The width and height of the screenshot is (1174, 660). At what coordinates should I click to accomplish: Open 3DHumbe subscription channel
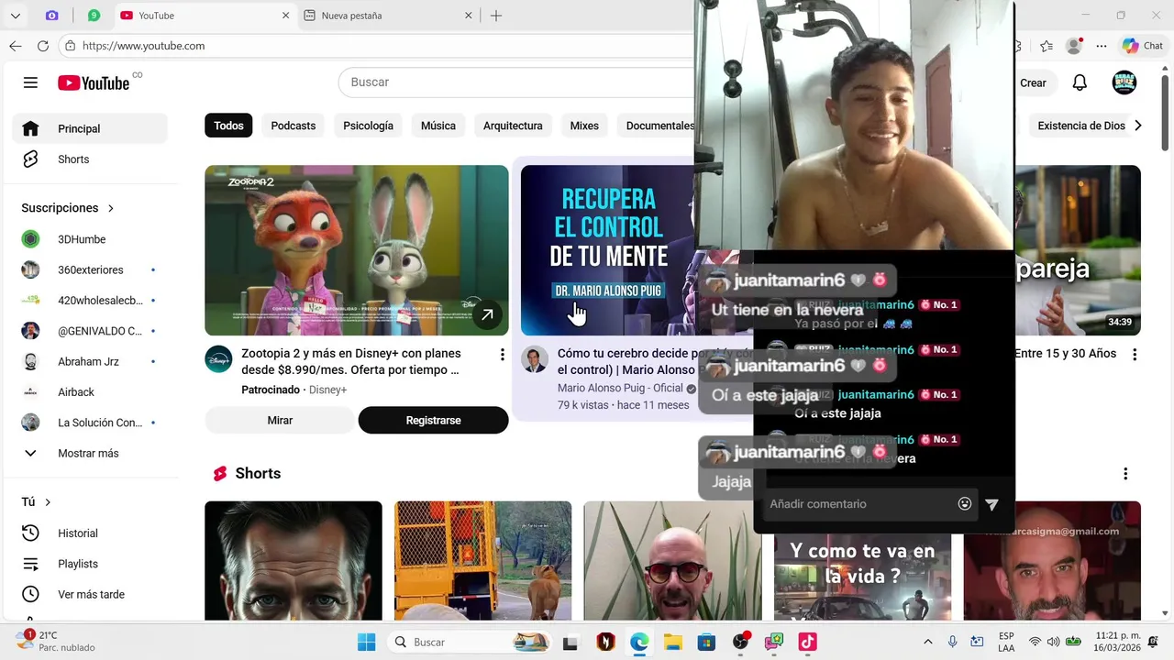(x=90, y=239)
